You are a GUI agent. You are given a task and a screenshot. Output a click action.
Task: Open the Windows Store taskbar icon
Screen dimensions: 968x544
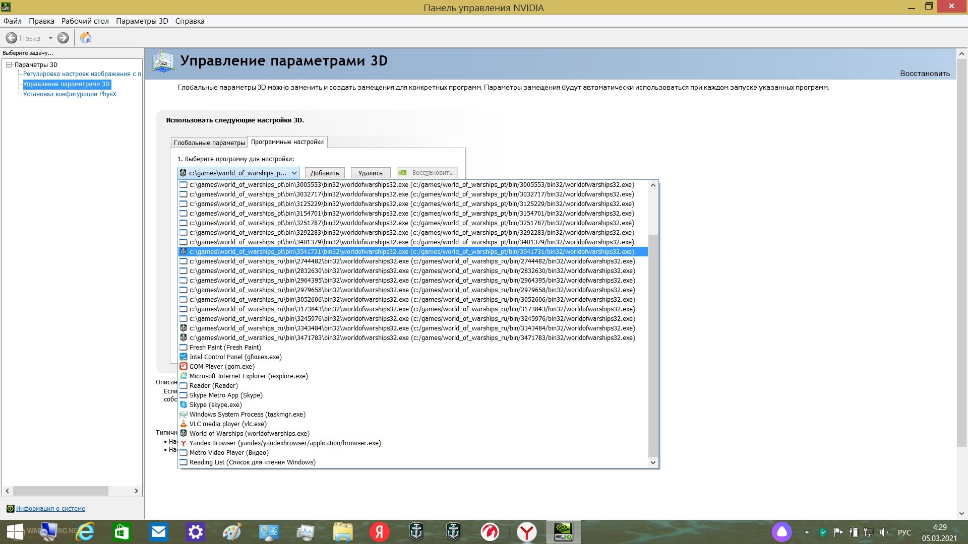click(122, 532)
